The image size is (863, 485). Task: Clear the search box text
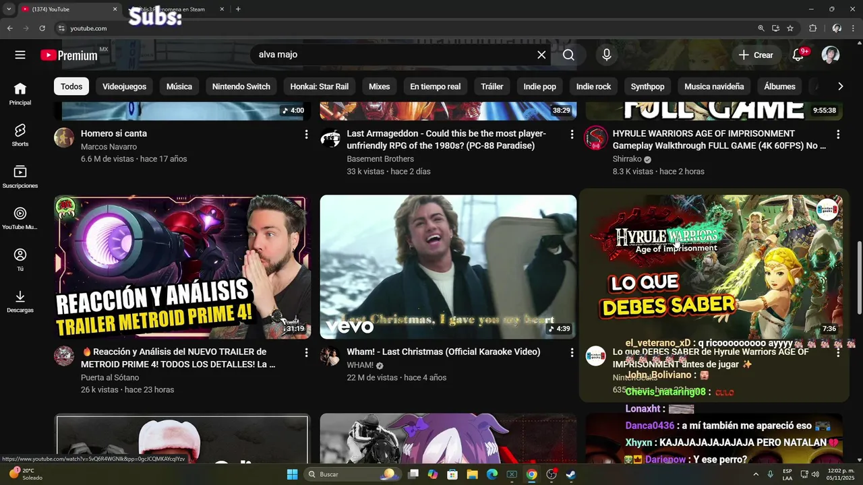[541, 55]
